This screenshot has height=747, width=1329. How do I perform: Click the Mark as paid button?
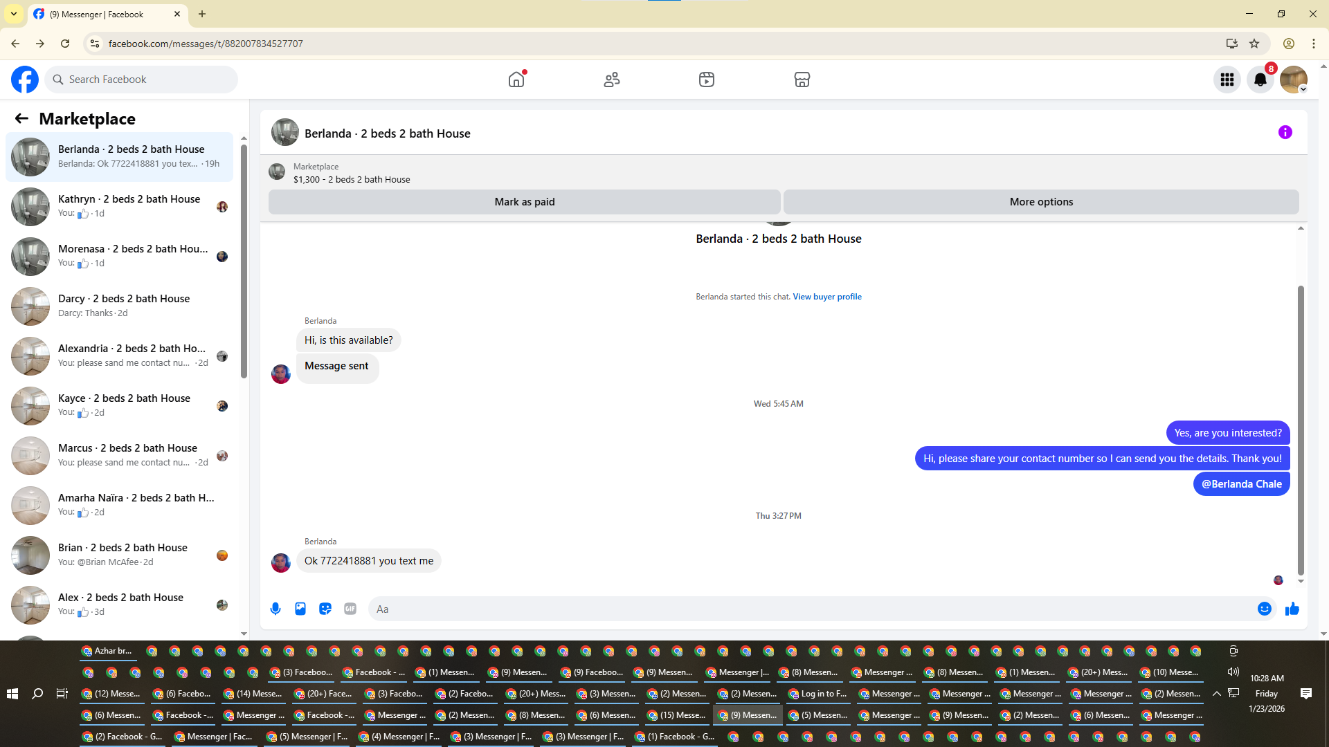(x=524, y=202)
